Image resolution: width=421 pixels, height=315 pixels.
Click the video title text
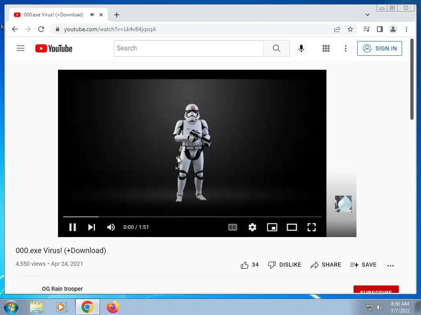(61, 251)
